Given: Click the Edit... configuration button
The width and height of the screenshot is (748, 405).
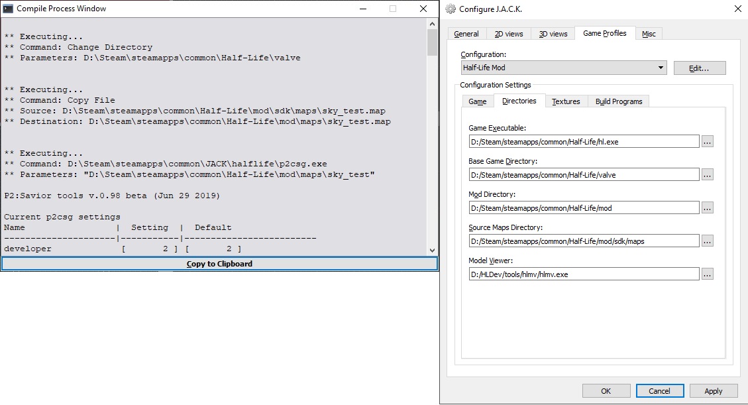Looking at the screenshot, I should coord(699,68).
